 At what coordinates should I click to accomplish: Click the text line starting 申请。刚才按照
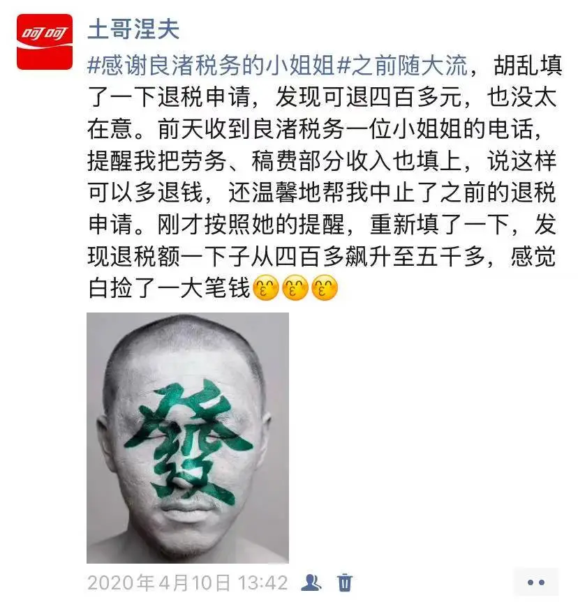[322, 224]
